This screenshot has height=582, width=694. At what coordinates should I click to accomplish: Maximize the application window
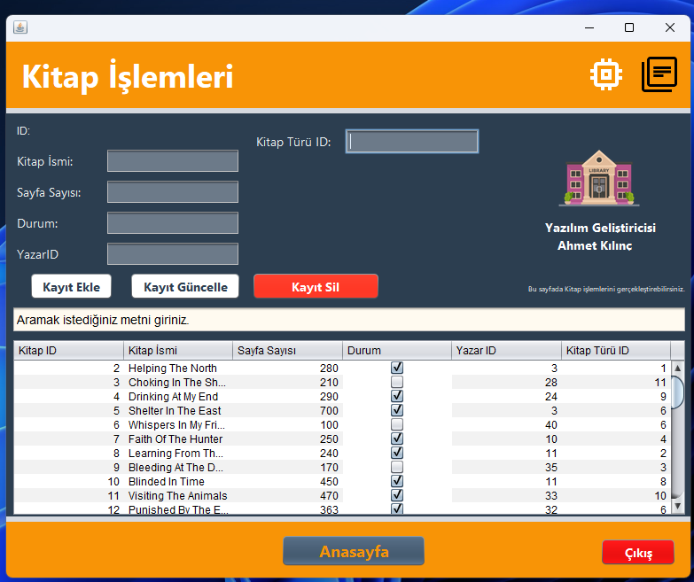pos(629,27)
